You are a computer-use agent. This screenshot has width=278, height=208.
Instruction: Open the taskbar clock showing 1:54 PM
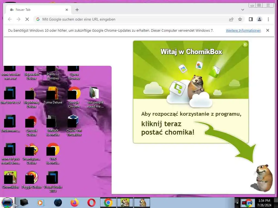[264, 203]
